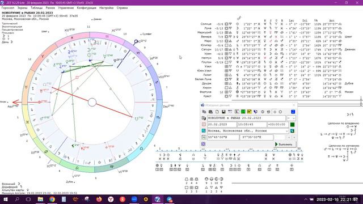Viewport: 363px width, 204px height.
Task: Click the left stepper arrow beside the longitude field
Action: pyautogui.click(x=289, y=137)
